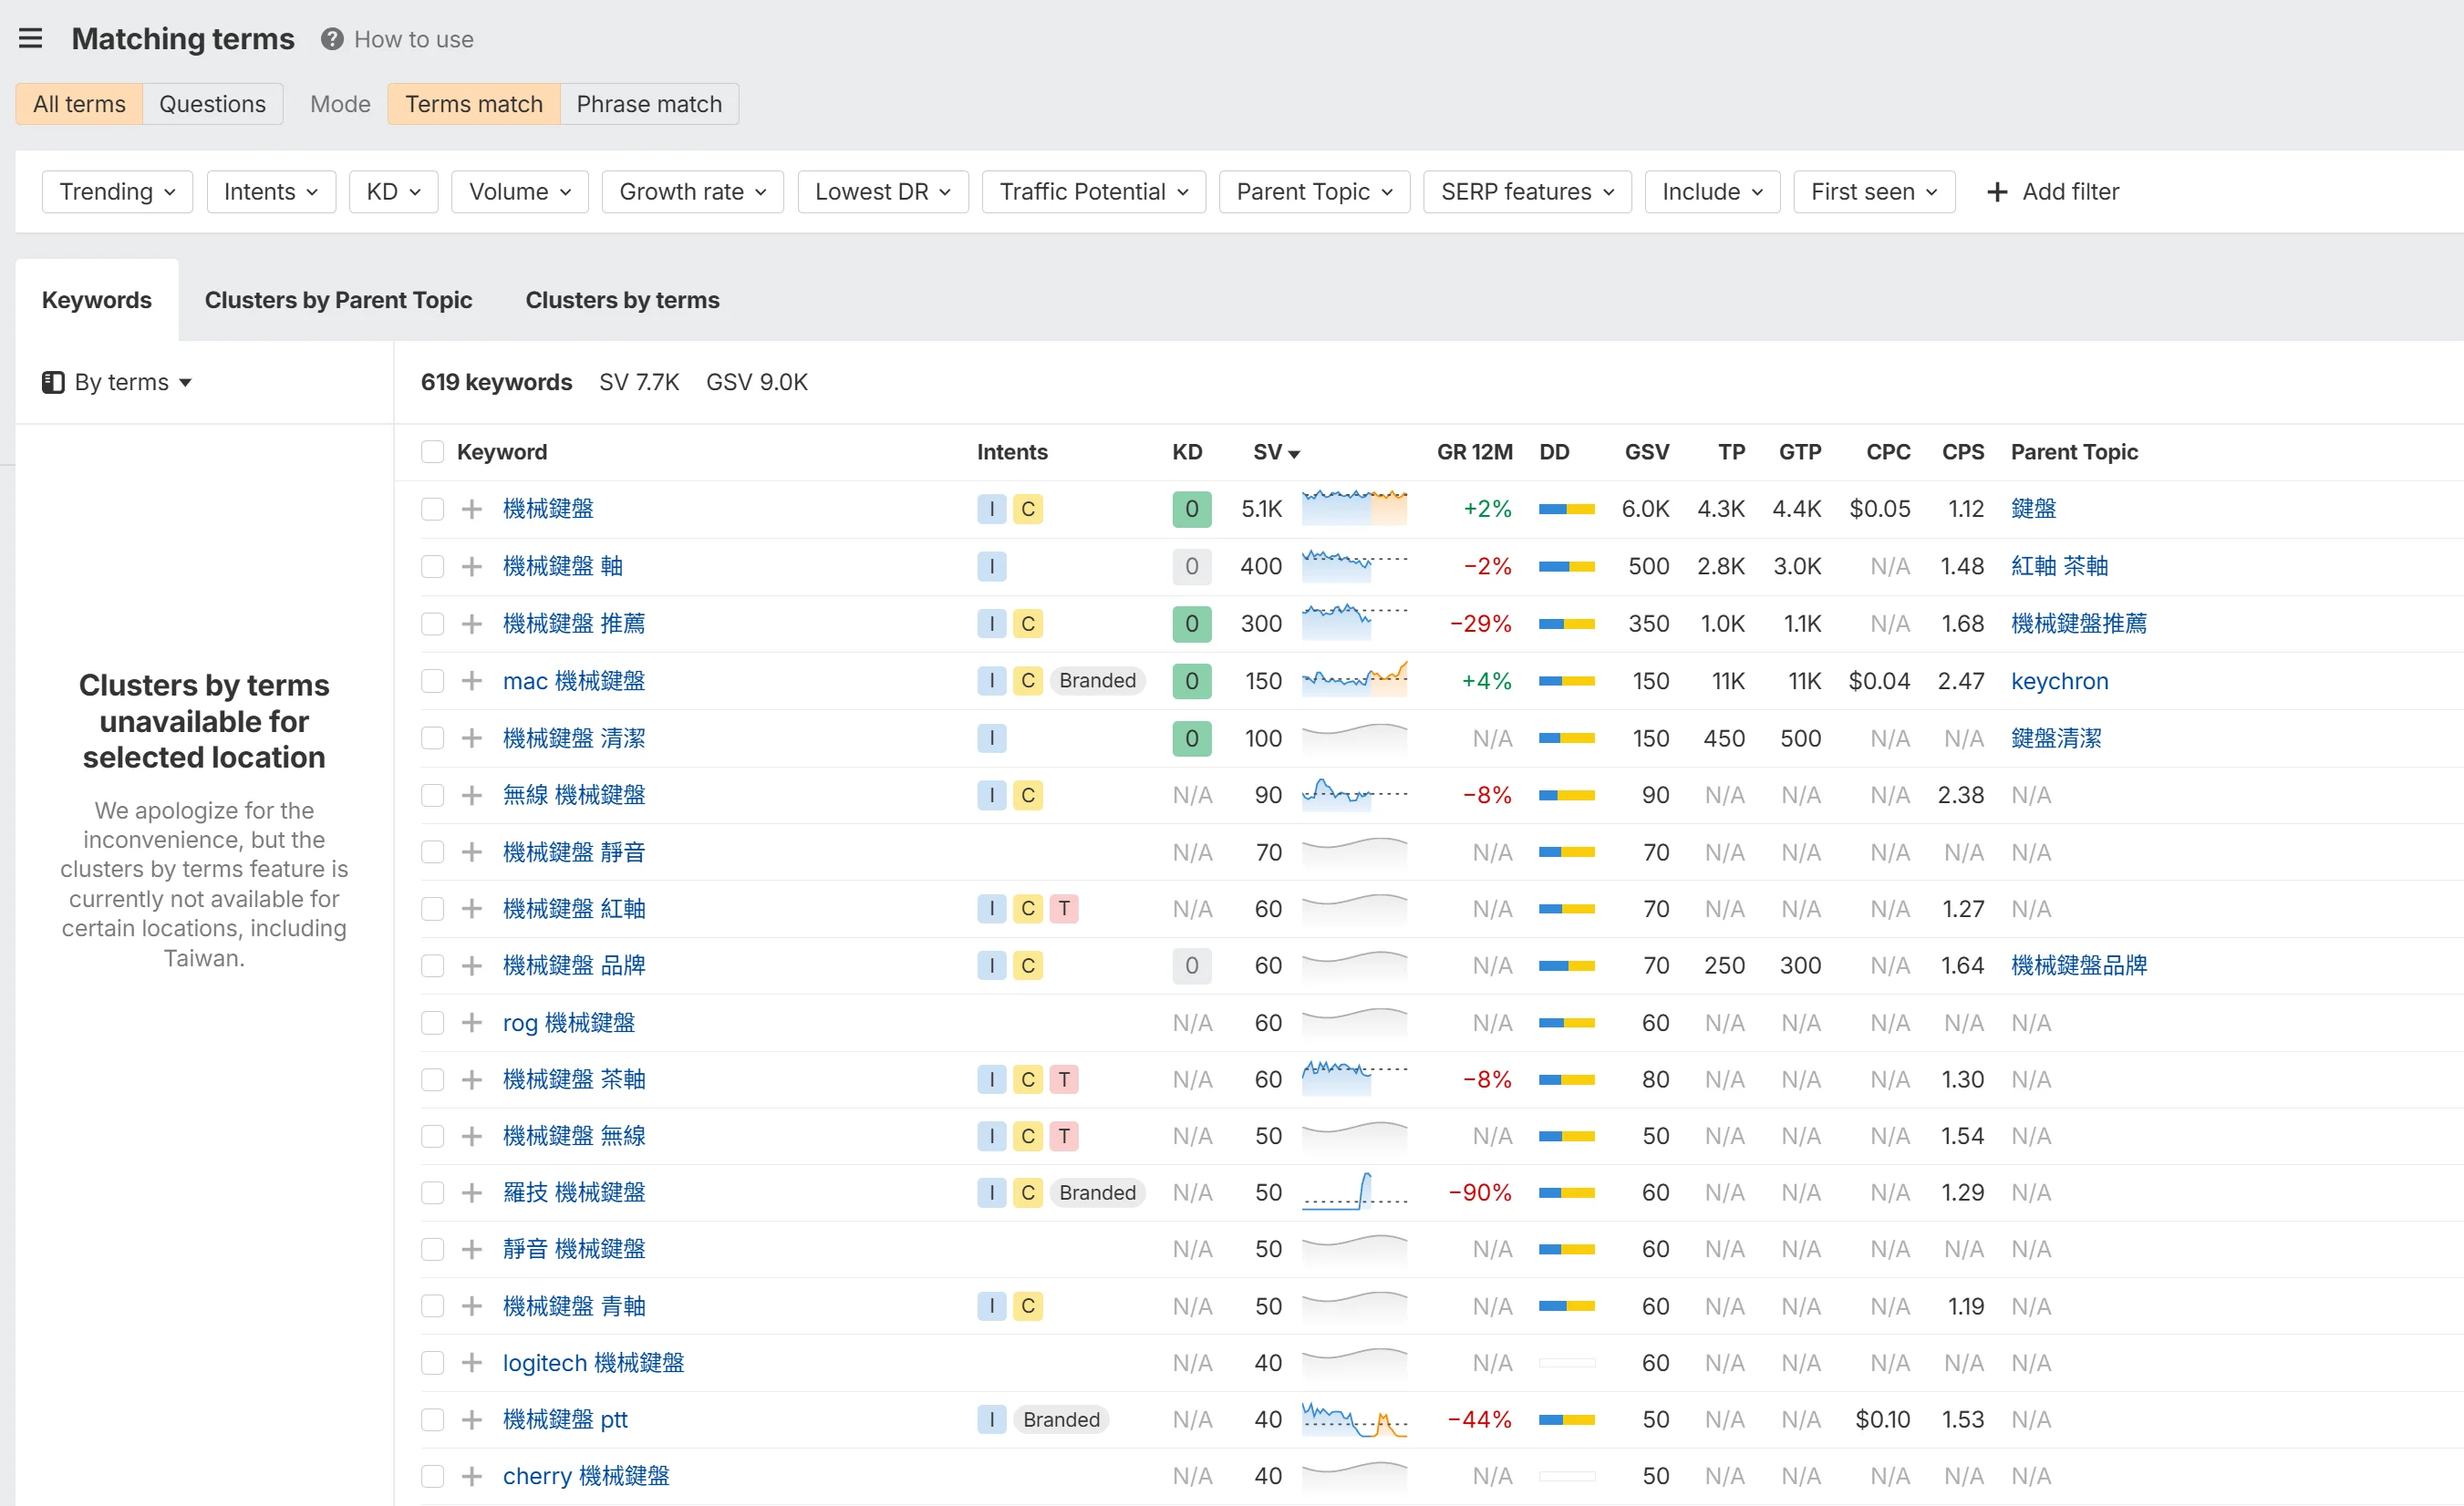
Task: Click the plus icon next to rog 機械鍵盤
Action: 472,1023
